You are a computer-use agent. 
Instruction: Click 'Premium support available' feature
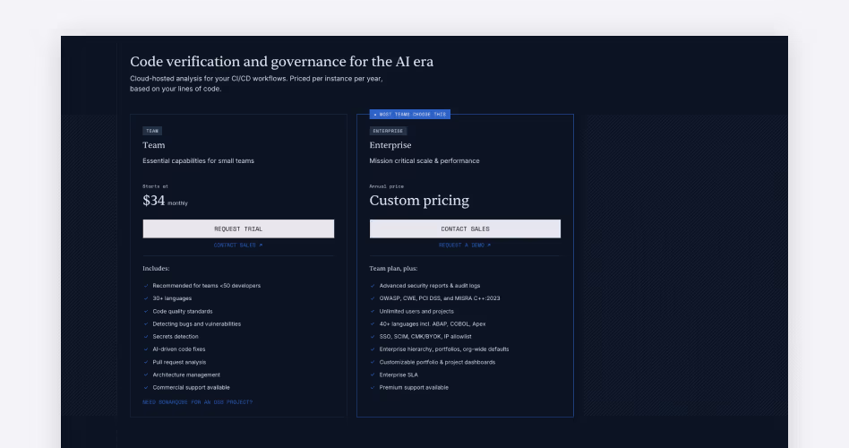point(414,387)
